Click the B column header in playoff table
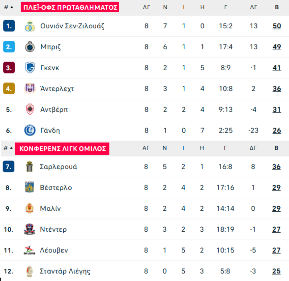This screenshot has height=281, width=289. tap(277, 7)
